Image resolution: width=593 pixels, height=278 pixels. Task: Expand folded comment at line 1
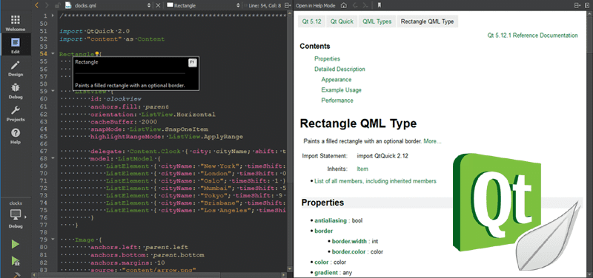(x=53, y=16)
